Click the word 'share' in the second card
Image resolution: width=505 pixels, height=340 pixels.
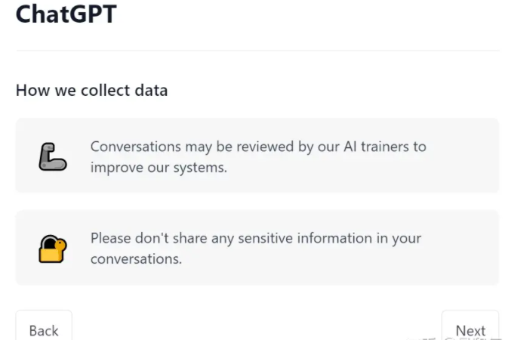[189, 239]
